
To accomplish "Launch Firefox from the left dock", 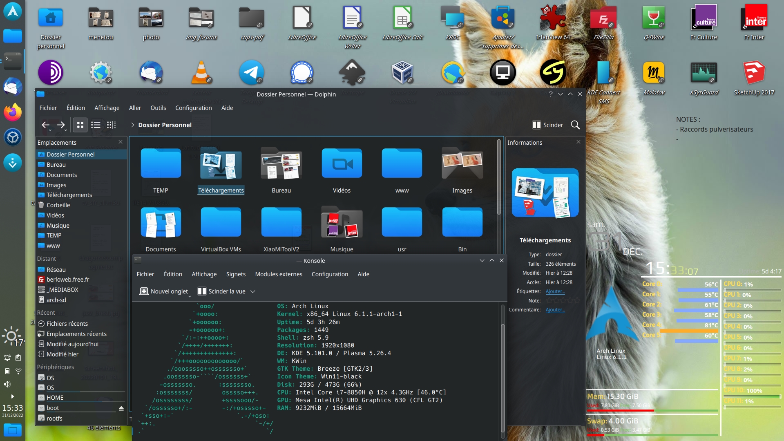I will pyautogui.click(x=13, y=112).
